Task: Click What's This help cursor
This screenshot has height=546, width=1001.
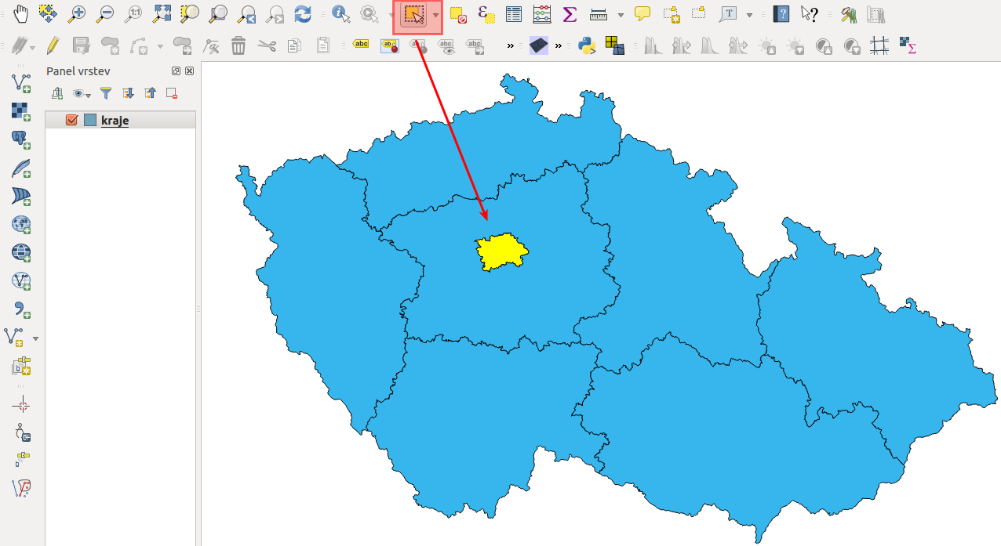Action: click(810, 13)
